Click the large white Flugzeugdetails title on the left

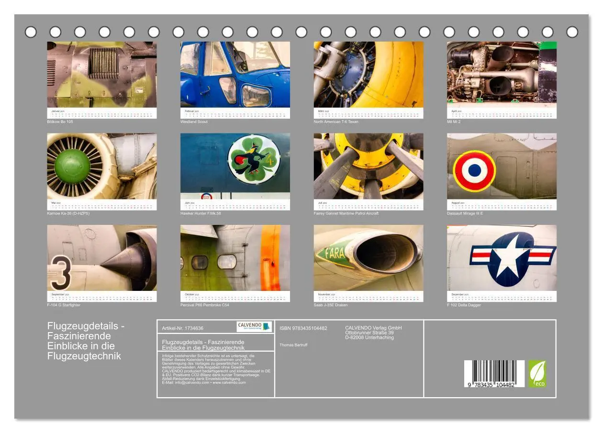click(x=86, y=341)
